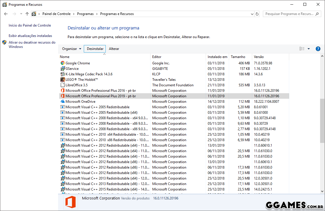Click the vertical scrollbar down arrow
The height and width of the screenshot is (211, 325).
click(322, 191)
